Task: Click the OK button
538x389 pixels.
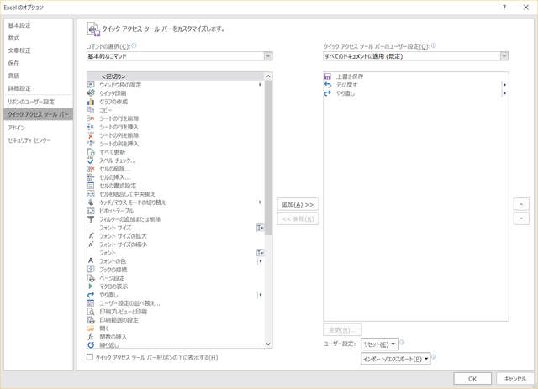Action: click(x=472, y=379)
